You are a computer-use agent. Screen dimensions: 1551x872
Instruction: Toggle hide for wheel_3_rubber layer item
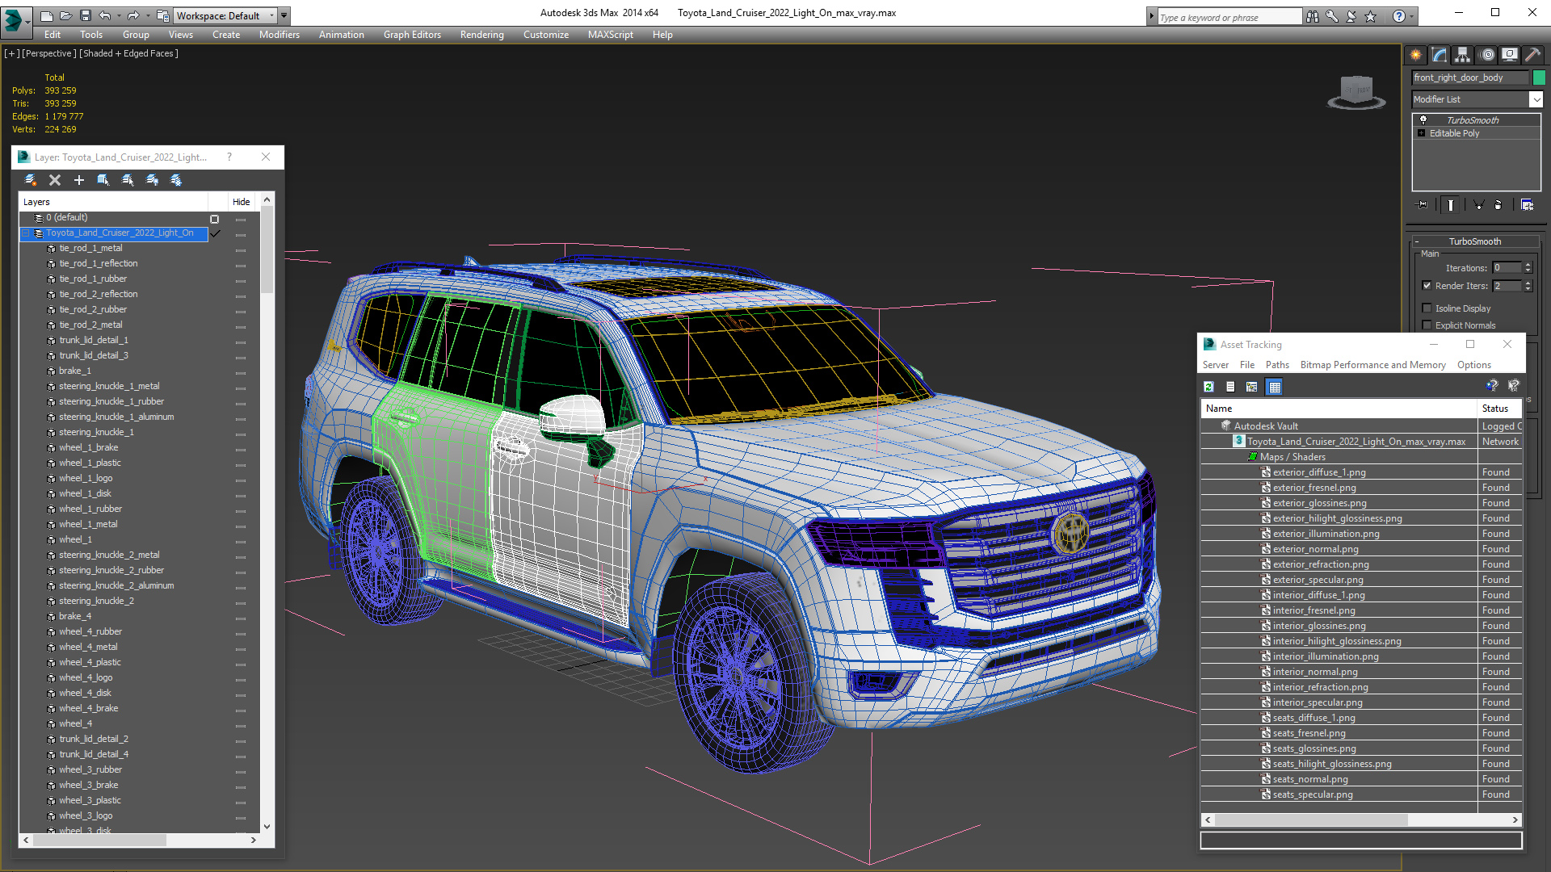[241, 770]
